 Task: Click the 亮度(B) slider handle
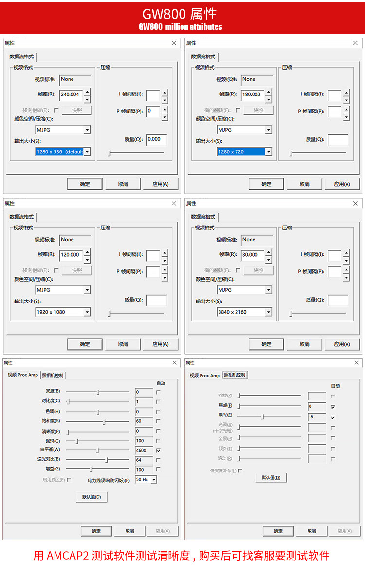(x=98, y=392)
